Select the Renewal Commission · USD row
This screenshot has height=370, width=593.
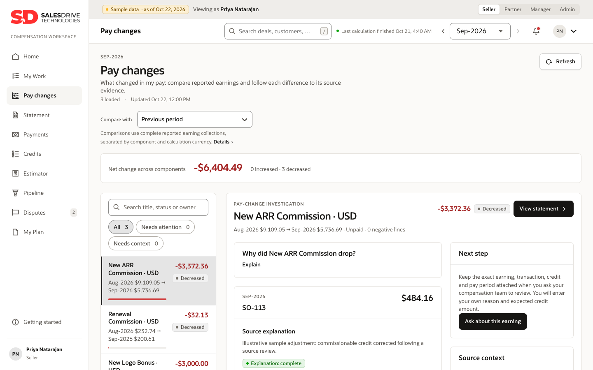click(x=159, y=329)
